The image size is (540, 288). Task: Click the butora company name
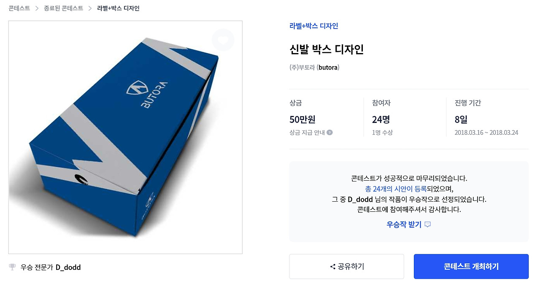328,67
